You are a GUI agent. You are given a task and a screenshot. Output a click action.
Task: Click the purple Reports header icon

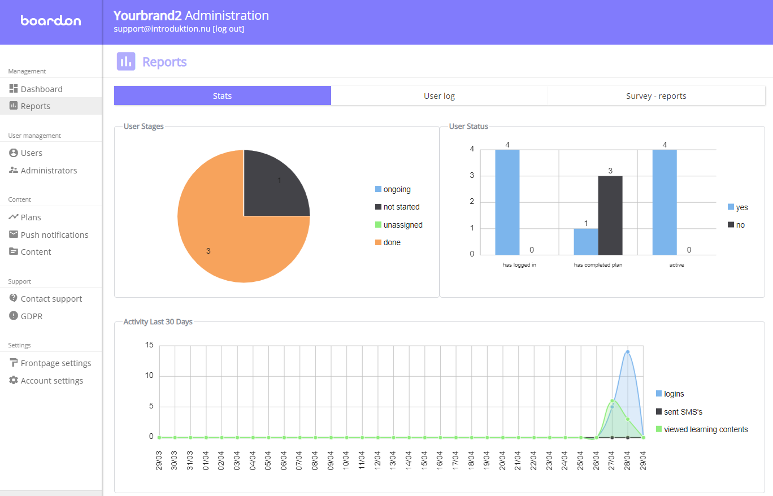click(x=126, y=62)
